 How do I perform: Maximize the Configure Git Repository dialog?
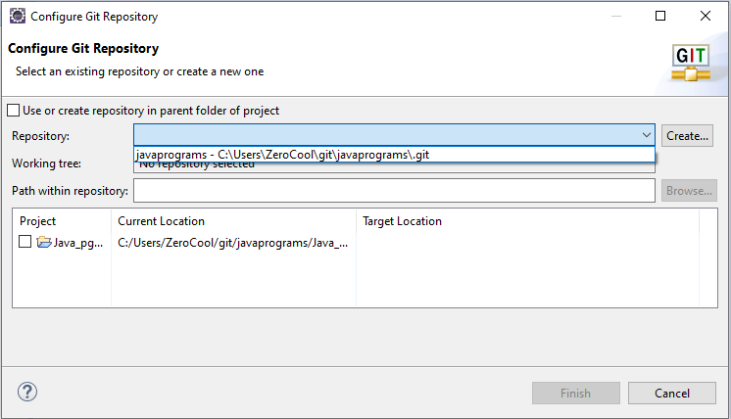pos(660,16)
